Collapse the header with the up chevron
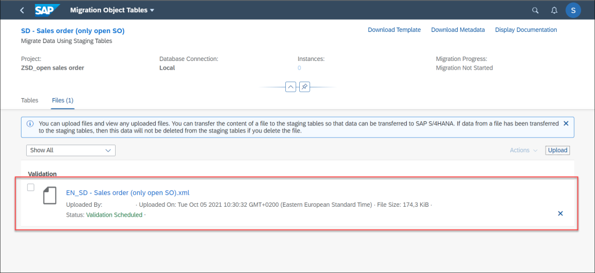 point(291,87)
